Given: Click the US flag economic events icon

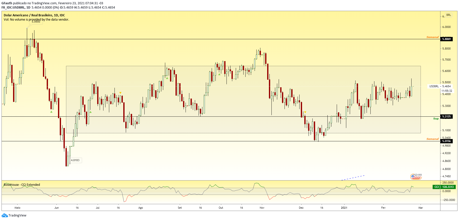Looking at the screenshot, I should (416, 177).
